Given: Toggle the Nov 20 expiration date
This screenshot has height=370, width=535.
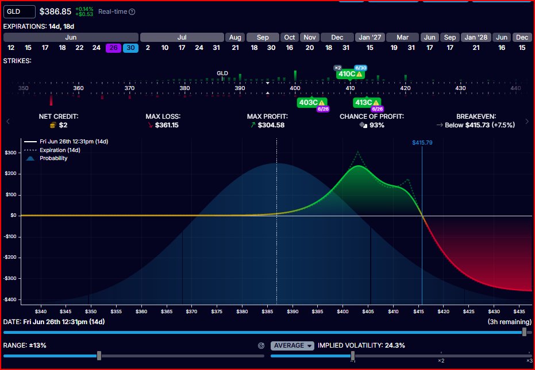Looking at the screenshot, I should 310,48.
